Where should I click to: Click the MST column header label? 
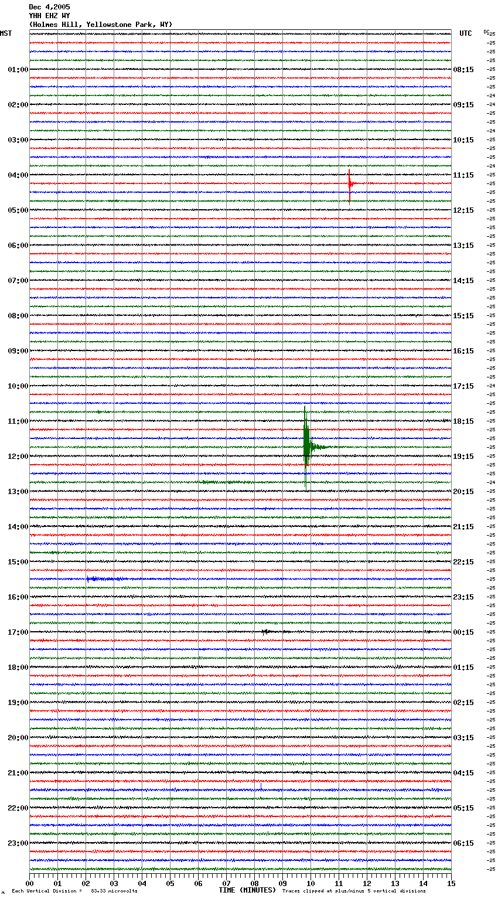[6, 33]
